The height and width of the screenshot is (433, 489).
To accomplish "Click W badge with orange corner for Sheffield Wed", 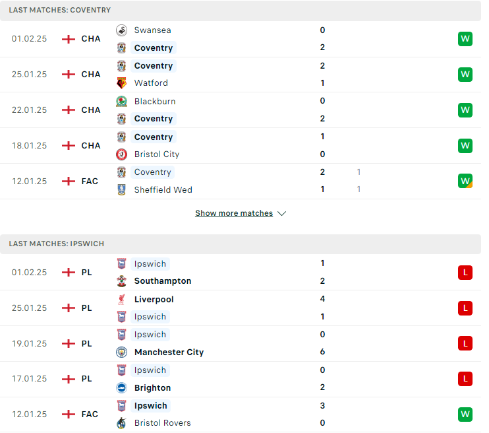I will pos(465,182).
